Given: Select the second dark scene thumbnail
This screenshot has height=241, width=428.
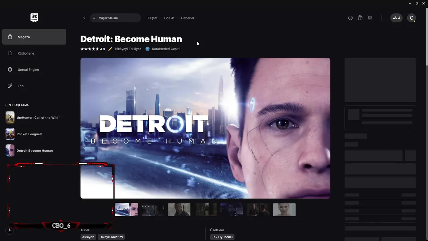Looking at the screenshot, I should [x=153, y=210].
